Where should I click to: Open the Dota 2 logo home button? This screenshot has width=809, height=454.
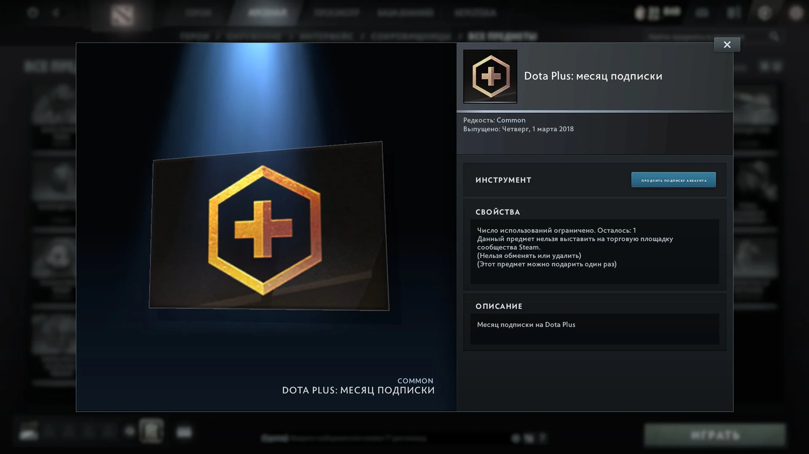pyautogui.click(x=122, y=15)
